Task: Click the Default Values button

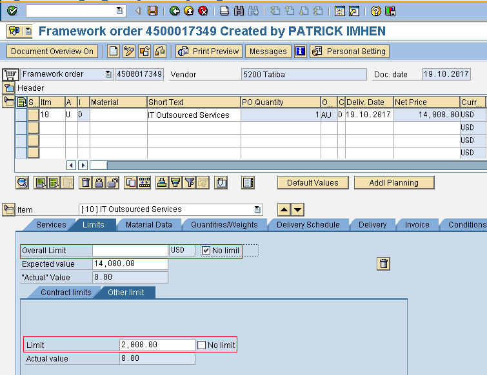Action: [313, 183]
